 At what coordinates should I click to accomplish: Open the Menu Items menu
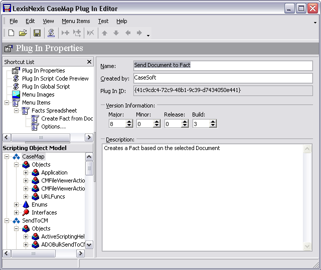pyautogui.click(x=76, y=21)
